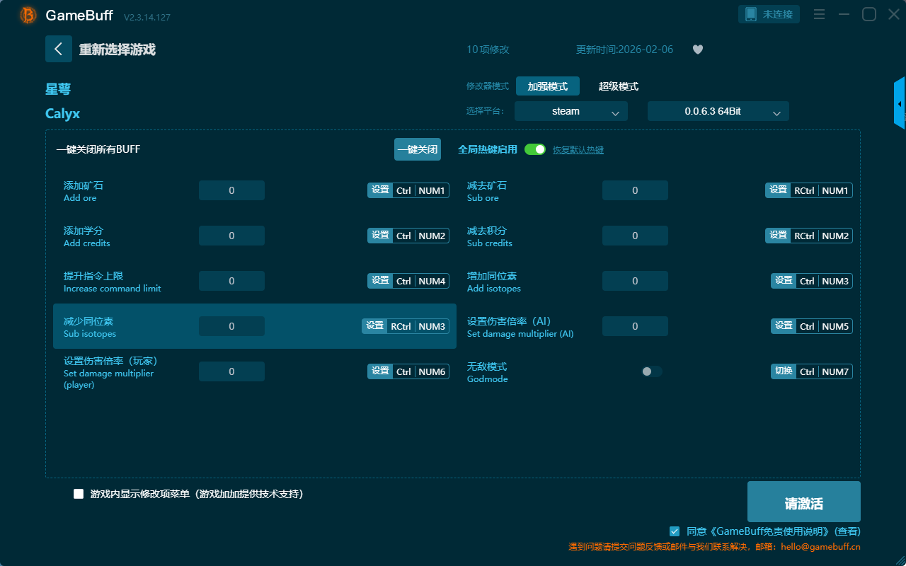906x566 pixels.
Task: Click the heart favorite icon
Action: click(x=697, y=50)
